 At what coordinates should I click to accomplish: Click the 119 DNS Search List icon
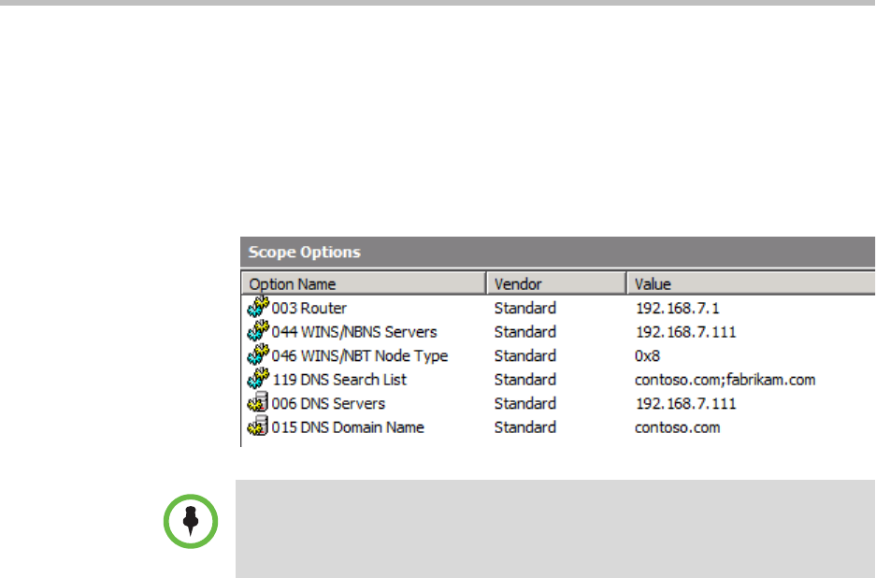258,380
